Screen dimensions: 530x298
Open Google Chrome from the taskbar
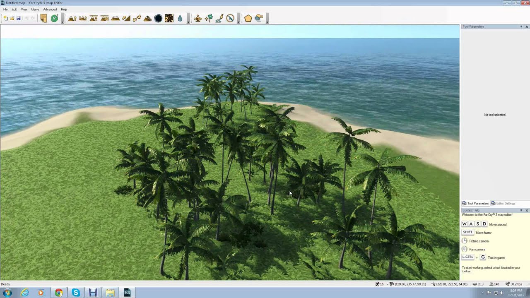point(58,293)
